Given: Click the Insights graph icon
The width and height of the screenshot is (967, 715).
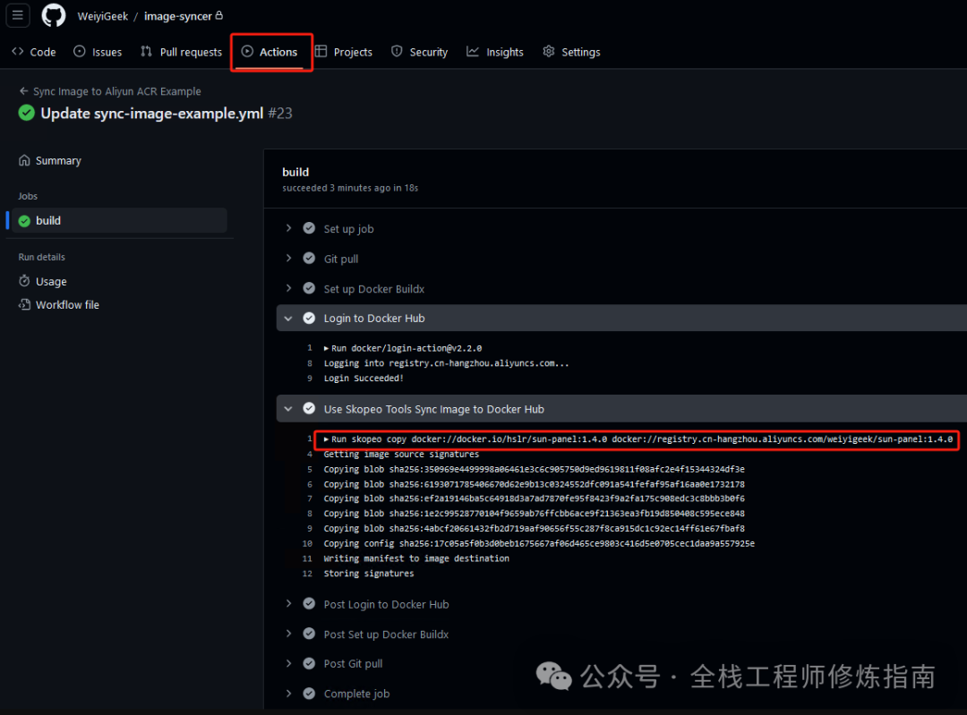Looking at the screenshot, I should [473, 51].
